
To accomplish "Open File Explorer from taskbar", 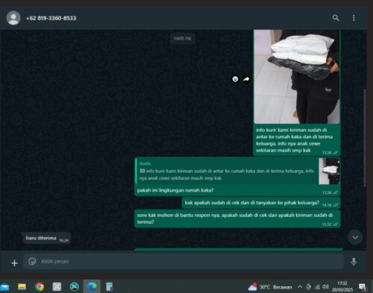I will click(x=22, y=286).
